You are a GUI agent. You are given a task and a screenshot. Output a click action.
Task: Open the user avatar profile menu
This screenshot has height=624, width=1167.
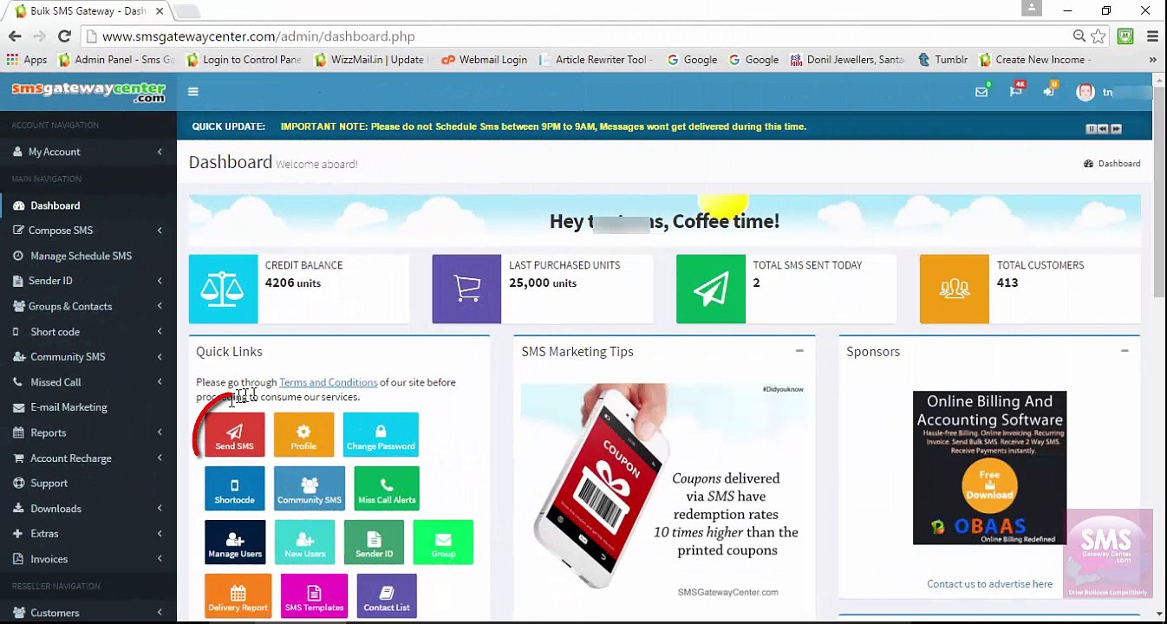click(1086, 92)
